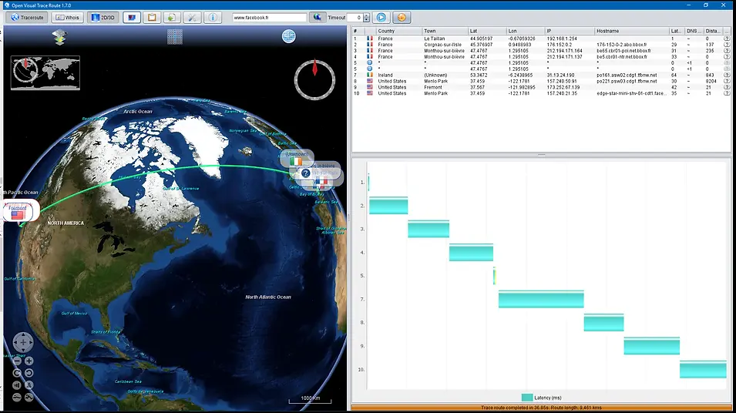Select the Le Taillan row in table
The width and height of the screenshot is (736, 413).
(541, 39)
